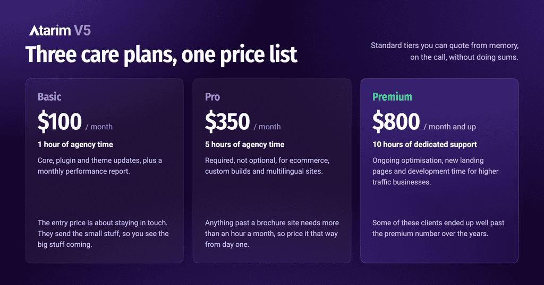Select the "5 hours of agency time" text
The image size is (544, 285).
click(x=244, y=145)
